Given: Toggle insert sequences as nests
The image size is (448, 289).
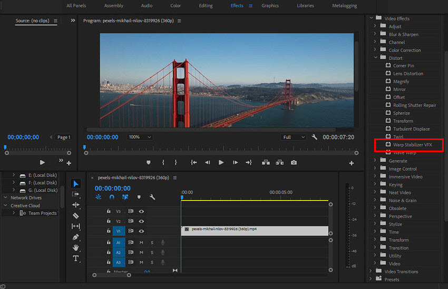Looking at the screenshot, I should click(x=98, y=197).
